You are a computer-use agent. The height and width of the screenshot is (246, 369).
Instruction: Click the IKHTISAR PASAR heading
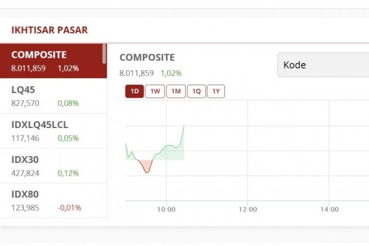click(x=49, y=30)
